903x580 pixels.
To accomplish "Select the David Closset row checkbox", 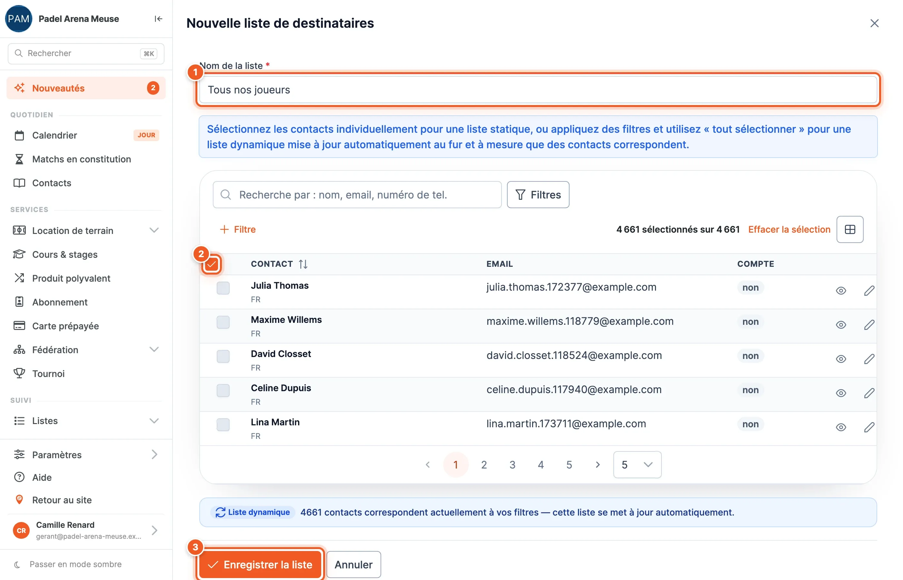I will pyautogui.click(x=223, y=356).
